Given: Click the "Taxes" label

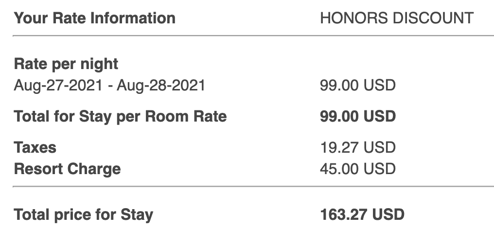Looking at the screenshot, I should (35, 147).
